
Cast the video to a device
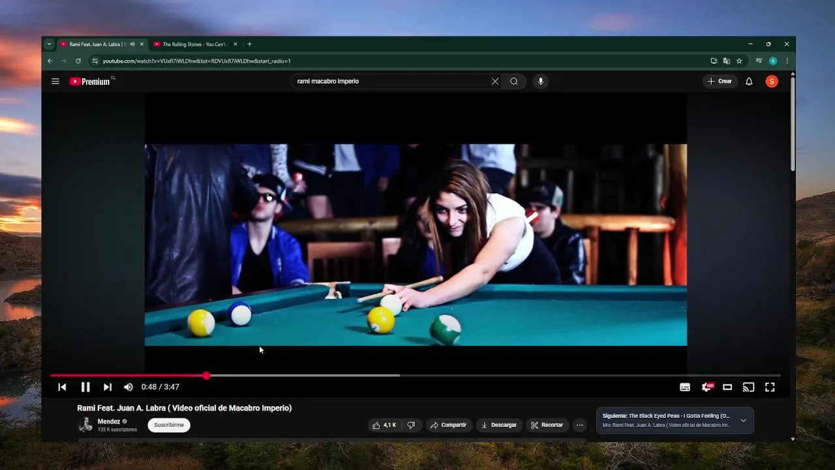pyautogui.click(x=748, y=387)
